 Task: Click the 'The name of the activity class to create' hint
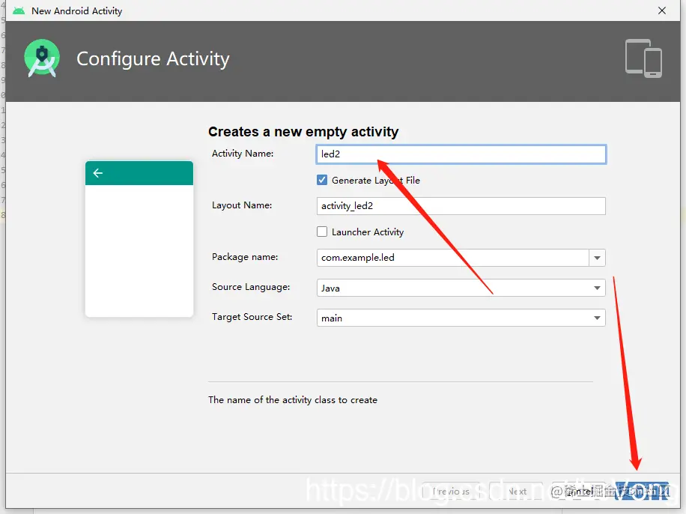point(293,399)
